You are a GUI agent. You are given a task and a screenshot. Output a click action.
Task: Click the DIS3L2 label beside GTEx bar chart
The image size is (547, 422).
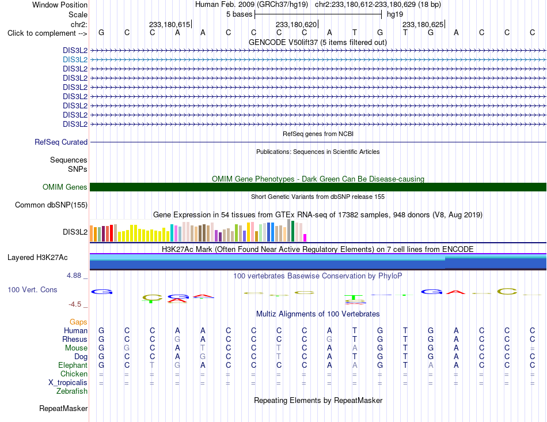(75, 232)
